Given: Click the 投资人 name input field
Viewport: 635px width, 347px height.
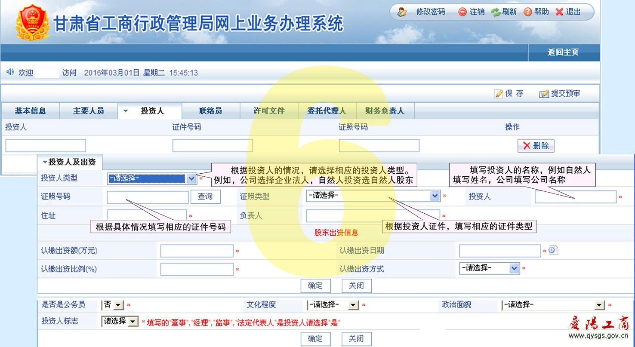Looking at the screenshot, I should [x=576, y=197].
